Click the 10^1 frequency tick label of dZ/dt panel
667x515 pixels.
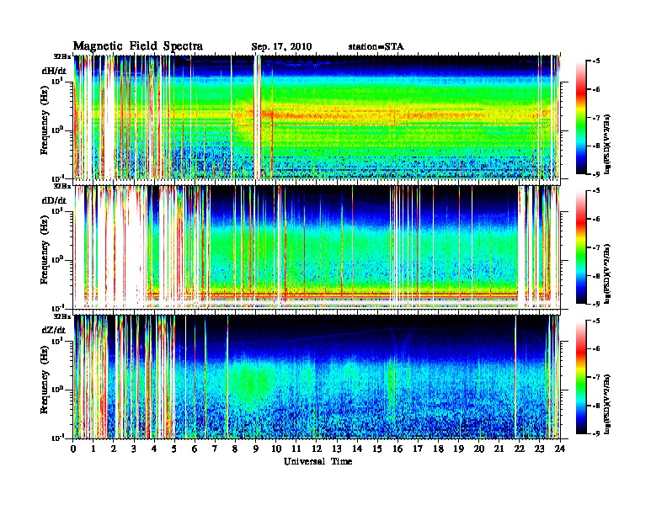(x=56, y=340)
